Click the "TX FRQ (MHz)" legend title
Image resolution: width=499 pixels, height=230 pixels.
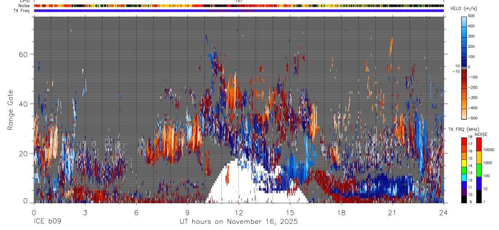point(464,129)
